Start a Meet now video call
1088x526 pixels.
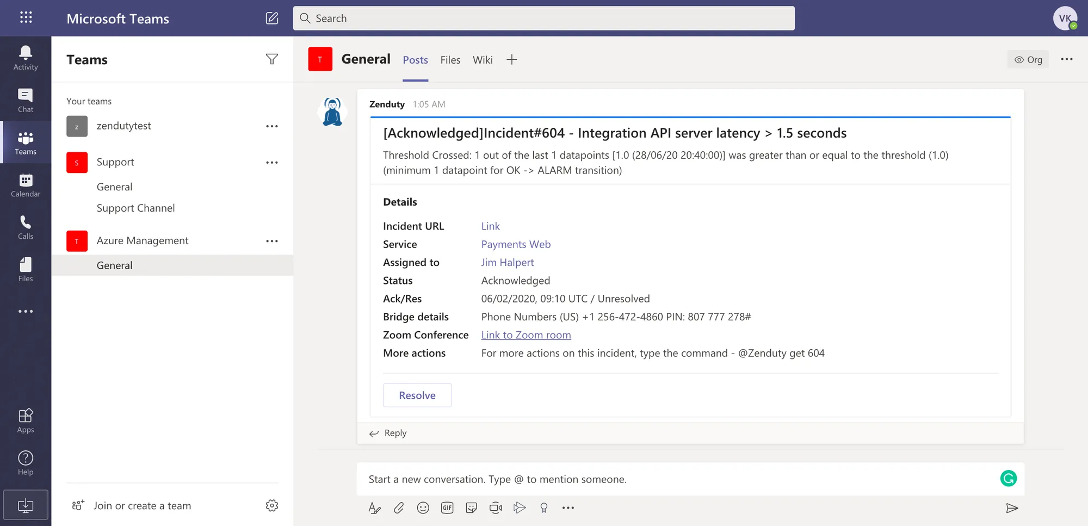pyautogui.click(x=496, y=508)
